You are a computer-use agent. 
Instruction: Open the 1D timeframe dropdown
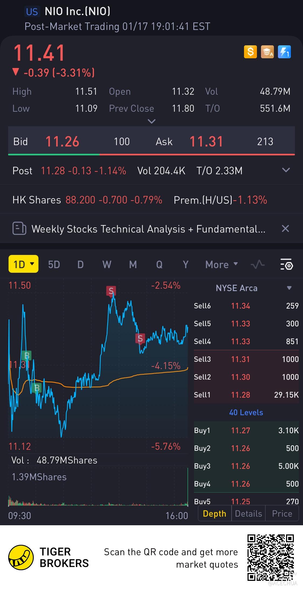tap(23, 264)
